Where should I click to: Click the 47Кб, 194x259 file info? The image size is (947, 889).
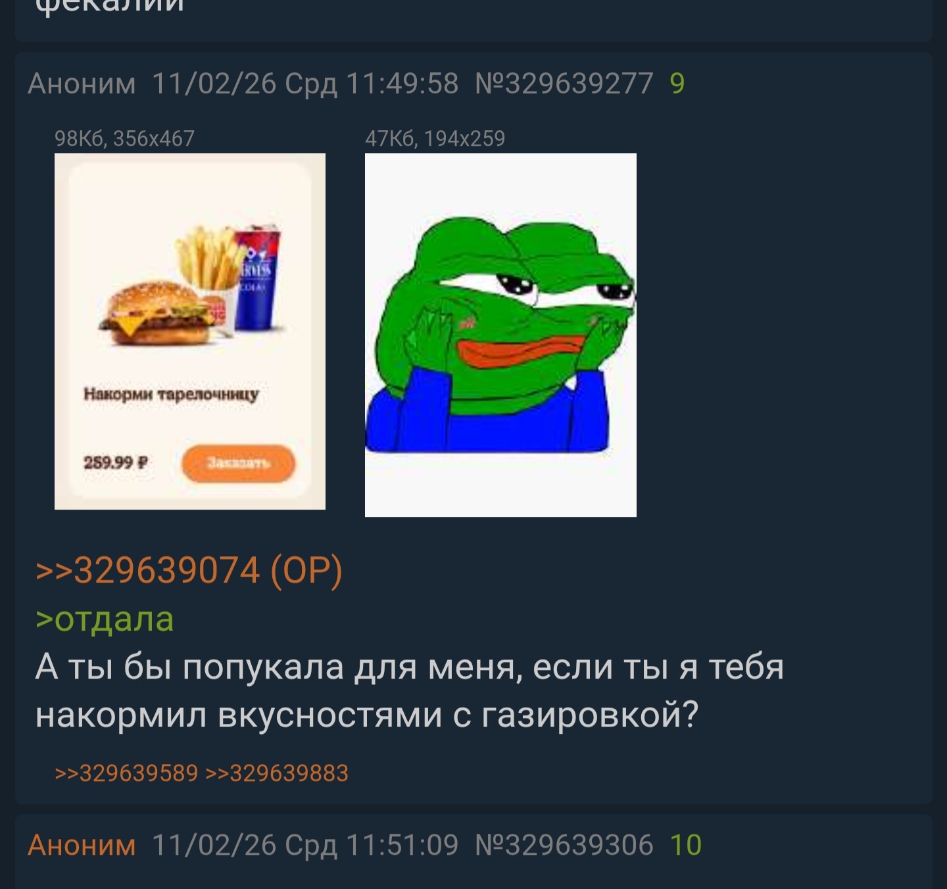(435, 139)
